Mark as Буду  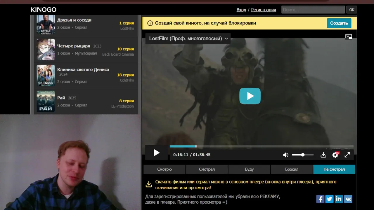point(249,169)
